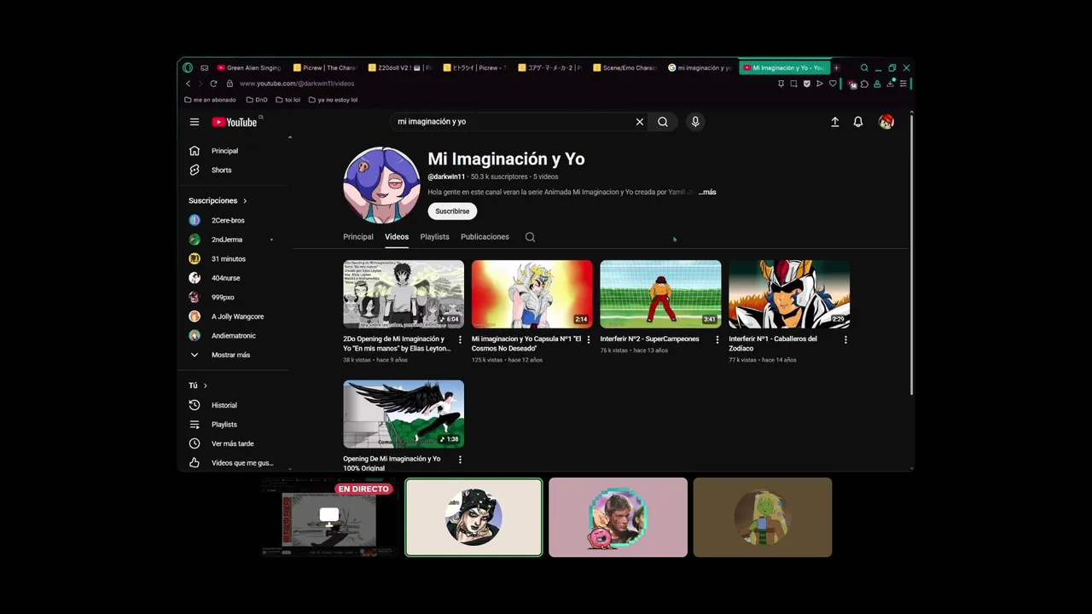The image size is (1092, 614).
Task: Open the toi lol bookmarks folder
Action: [288, 100]
